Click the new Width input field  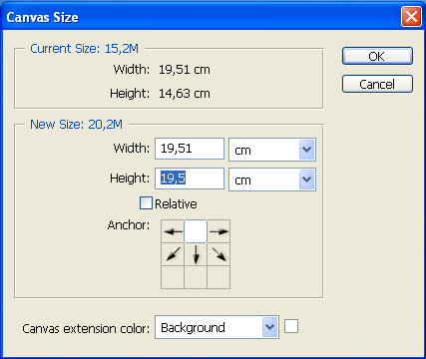(190, 149)
